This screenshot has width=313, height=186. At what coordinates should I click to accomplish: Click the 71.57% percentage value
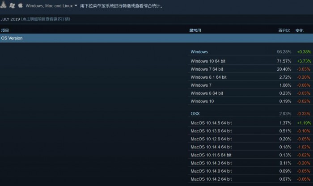coord(284,61)
